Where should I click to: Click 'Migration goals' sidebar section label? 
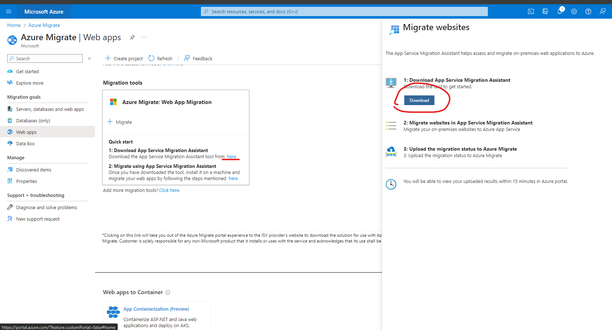tap(24, 97)
